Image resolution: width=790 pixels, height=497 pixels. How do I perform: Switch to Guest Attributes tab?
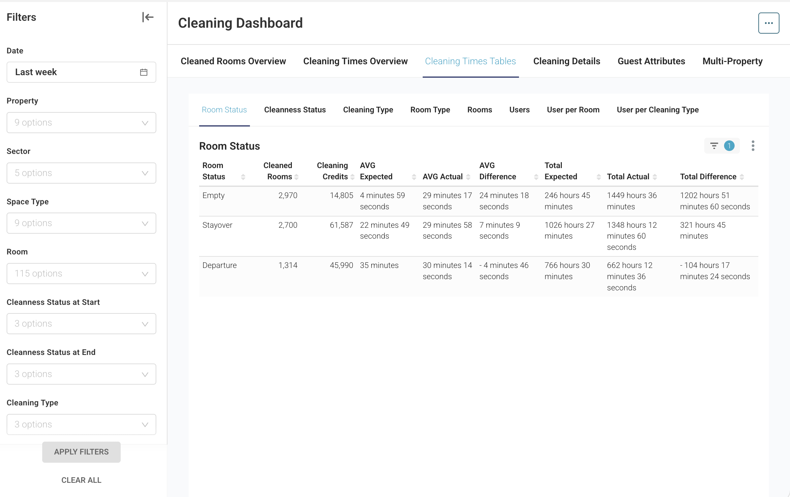tap(651, 61)
